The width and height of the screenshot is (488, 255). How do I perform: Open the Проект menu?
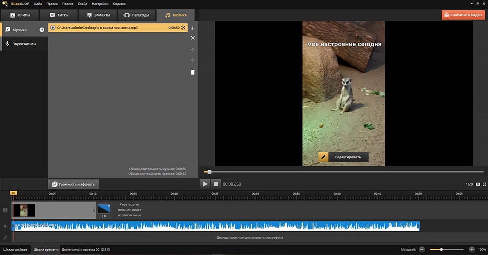(68, 4)
